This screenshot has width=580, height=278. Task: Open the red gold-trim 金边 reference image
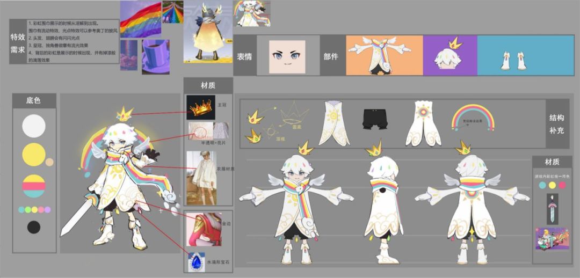[204, 230]
